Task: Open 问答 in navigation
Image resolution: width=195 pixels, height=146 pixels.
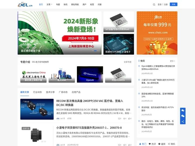Action: [100, 5]
